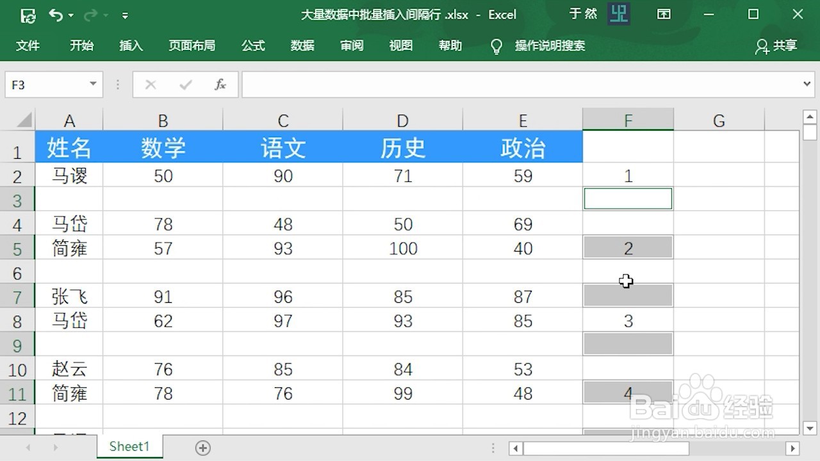Click the AutoSave icon in title bar

tap(28, 15)
